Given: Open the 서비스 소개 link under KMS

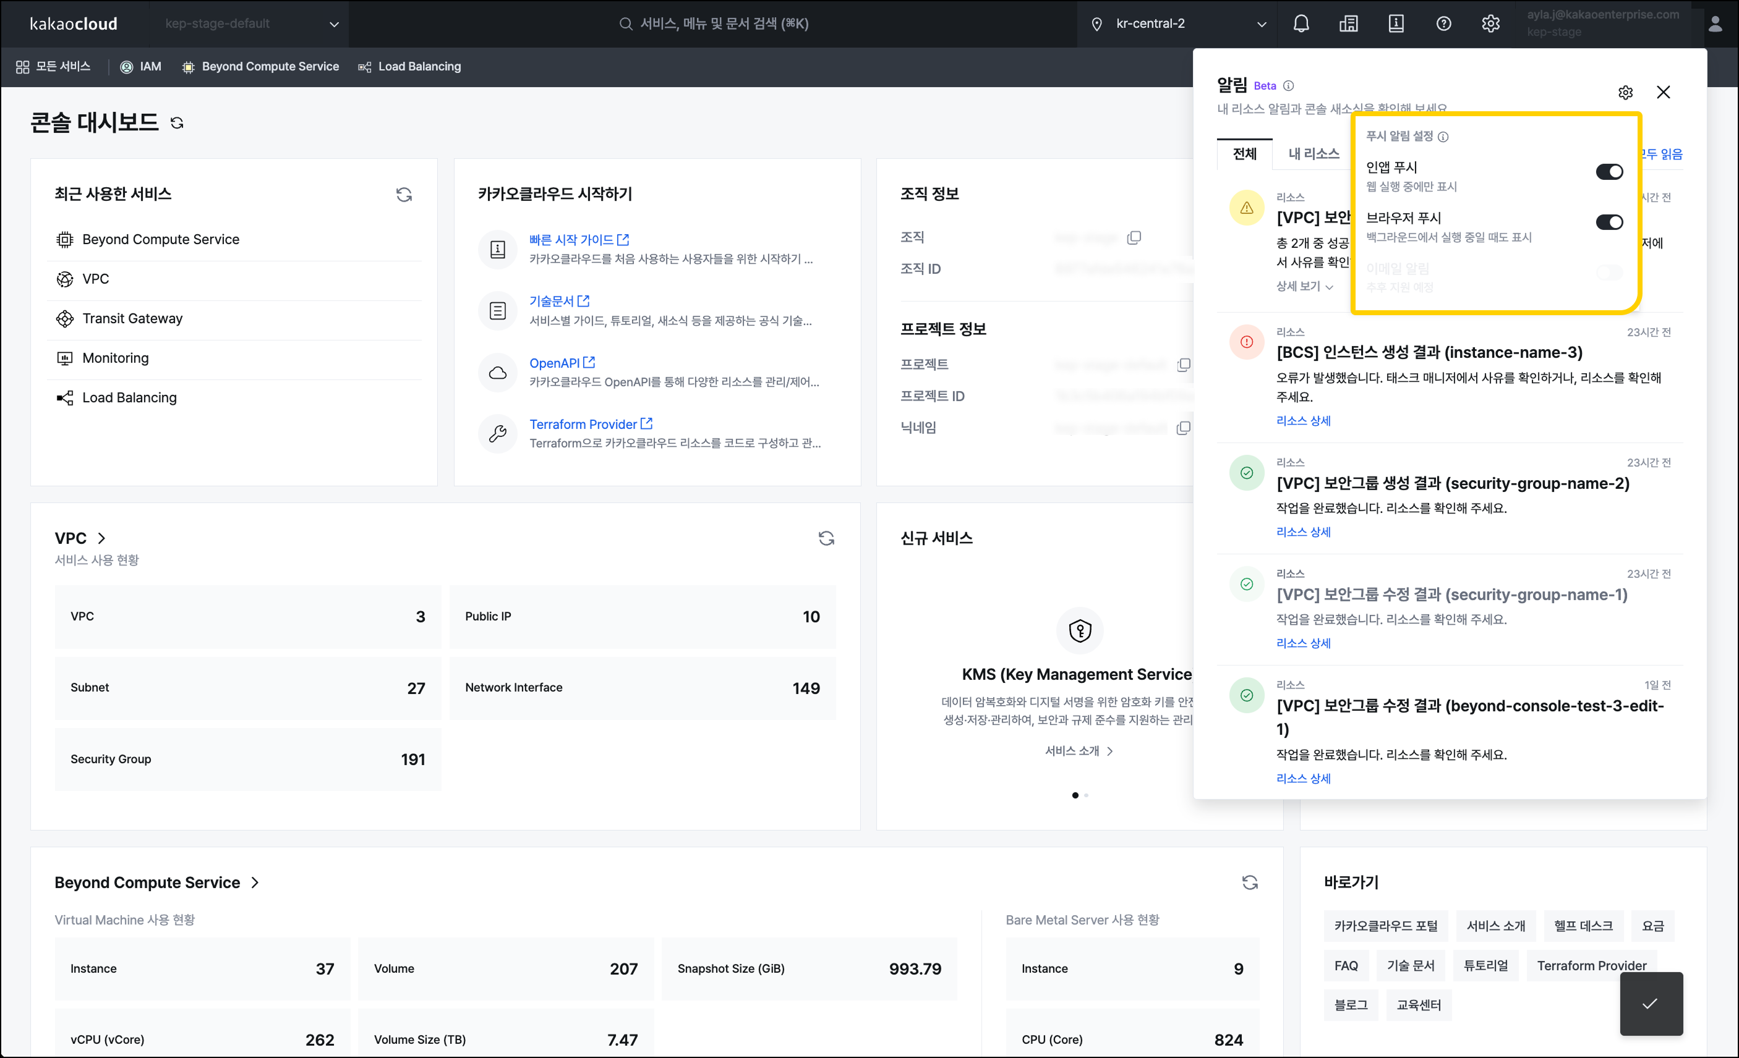Looking at the screenshot, I should [x=1079, y=751].
